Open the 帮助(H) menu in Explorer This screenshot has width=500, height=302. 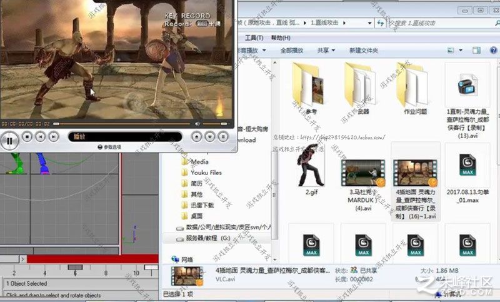(x=281, y=38)
